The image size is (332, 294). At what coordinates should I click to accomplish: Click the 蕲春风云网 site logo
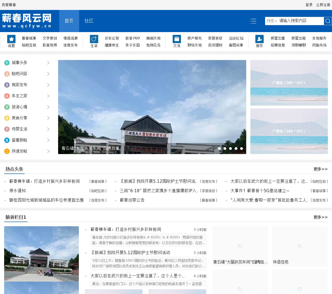27,21
